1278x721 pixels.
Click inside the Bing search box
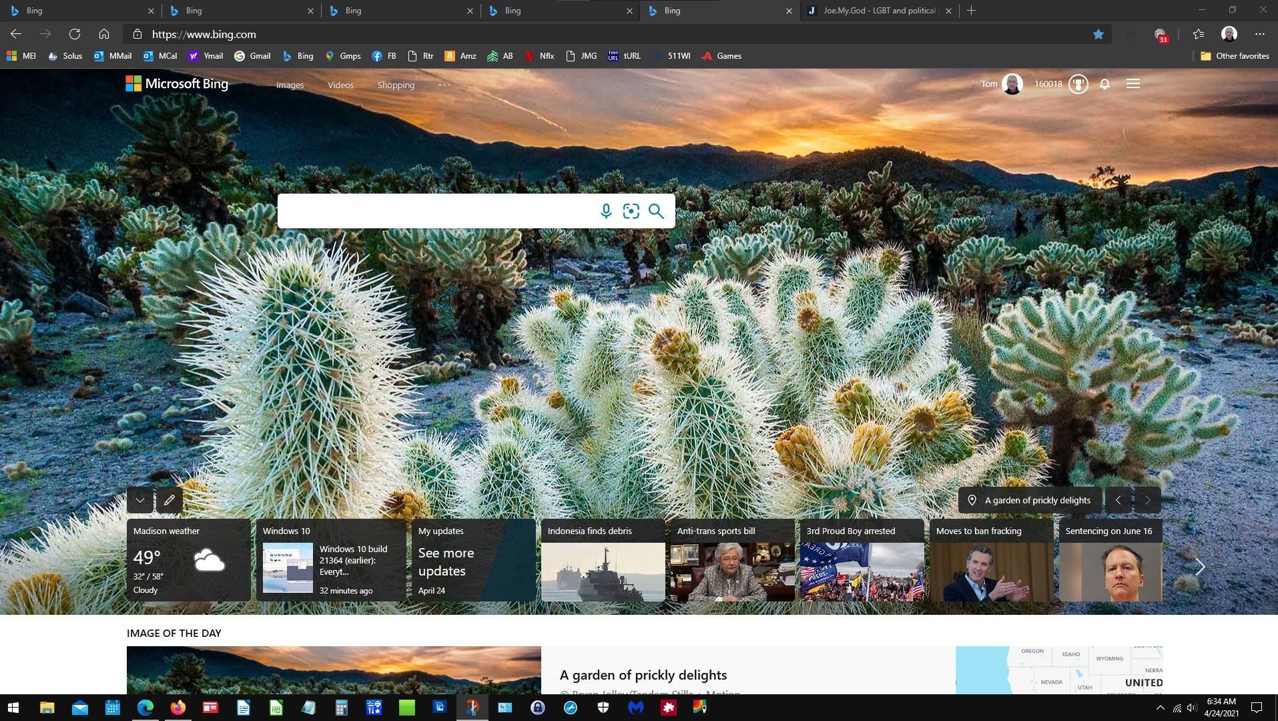tap(434, 211)
